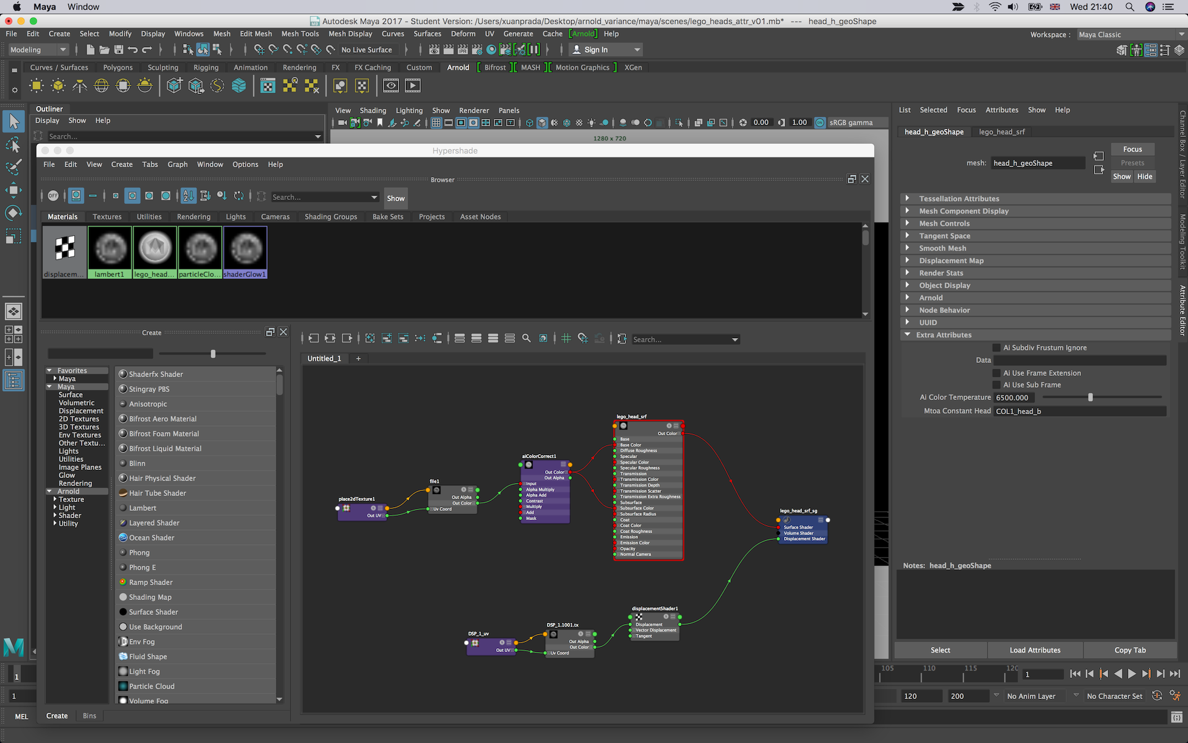Select the Paint Selection tool
Viewport: 1188px width, 743px height.
[x=14, y=167]
